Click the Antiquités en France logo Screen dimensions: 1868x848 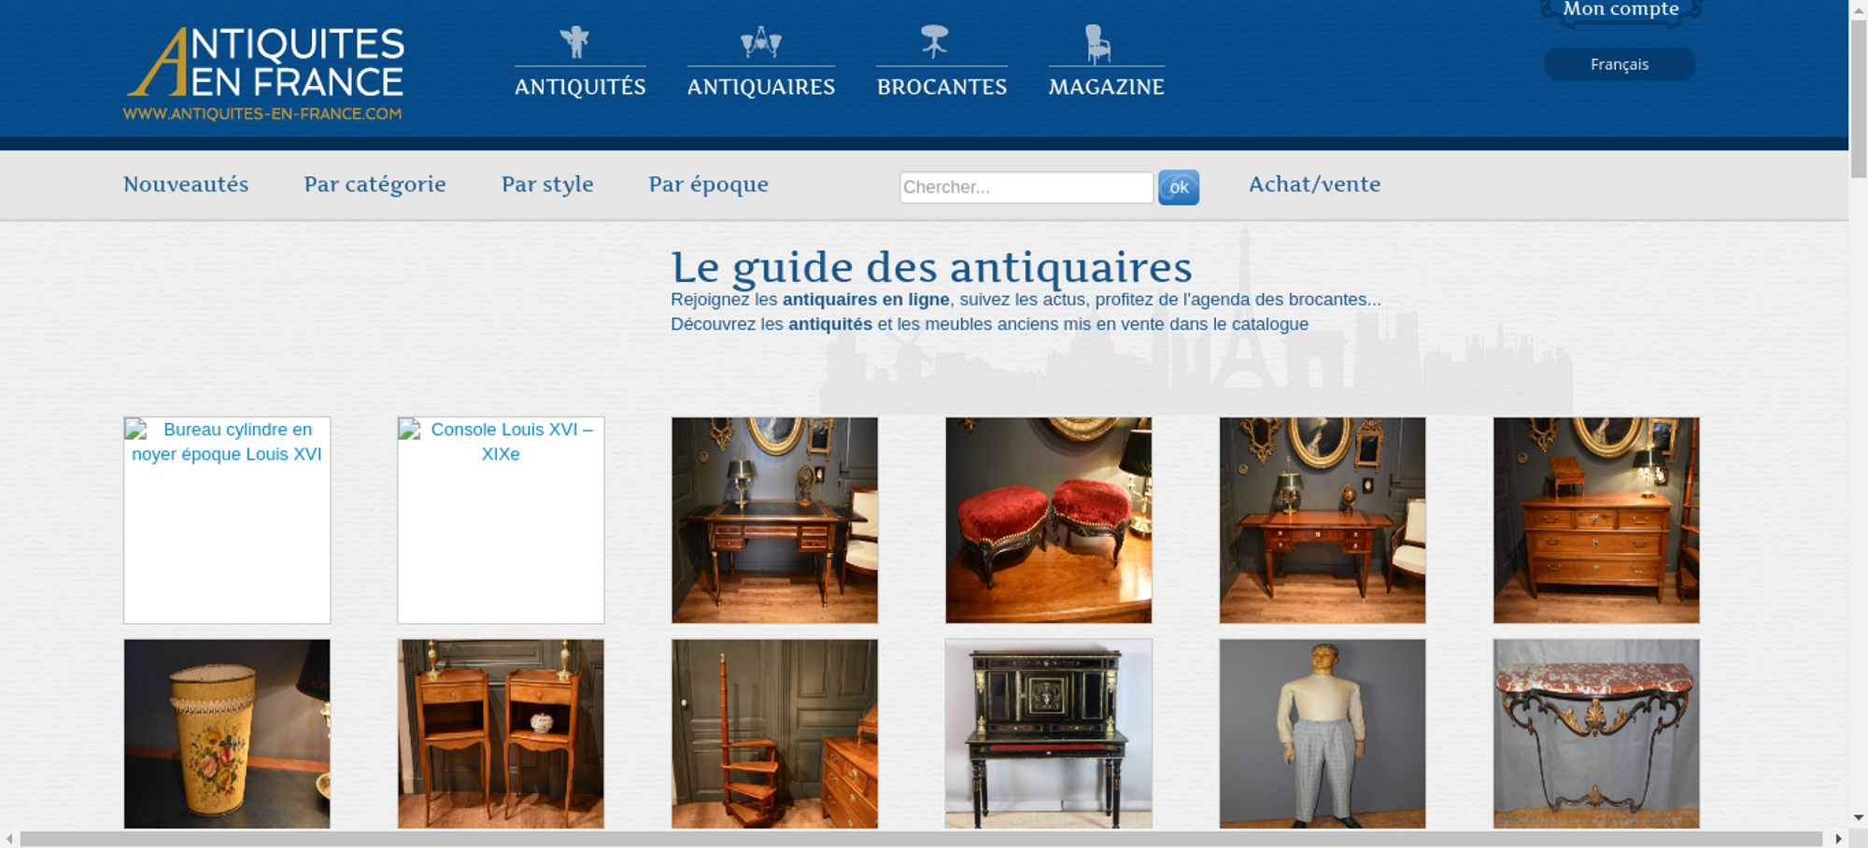(x=264, y=73)
